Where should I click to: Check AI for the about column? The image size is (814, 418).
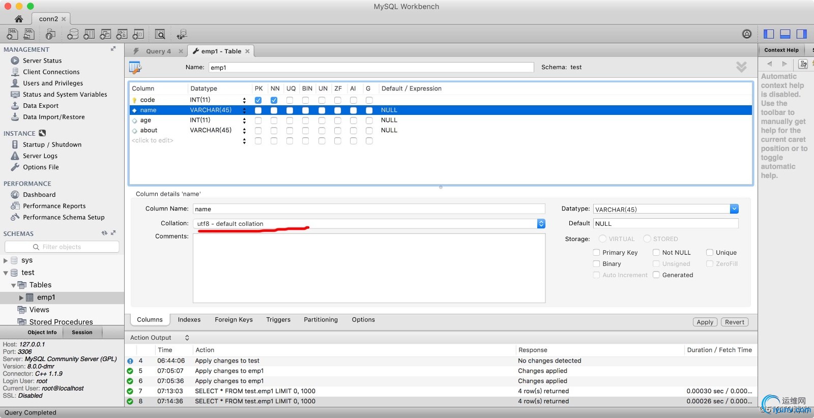click(353, 131)
